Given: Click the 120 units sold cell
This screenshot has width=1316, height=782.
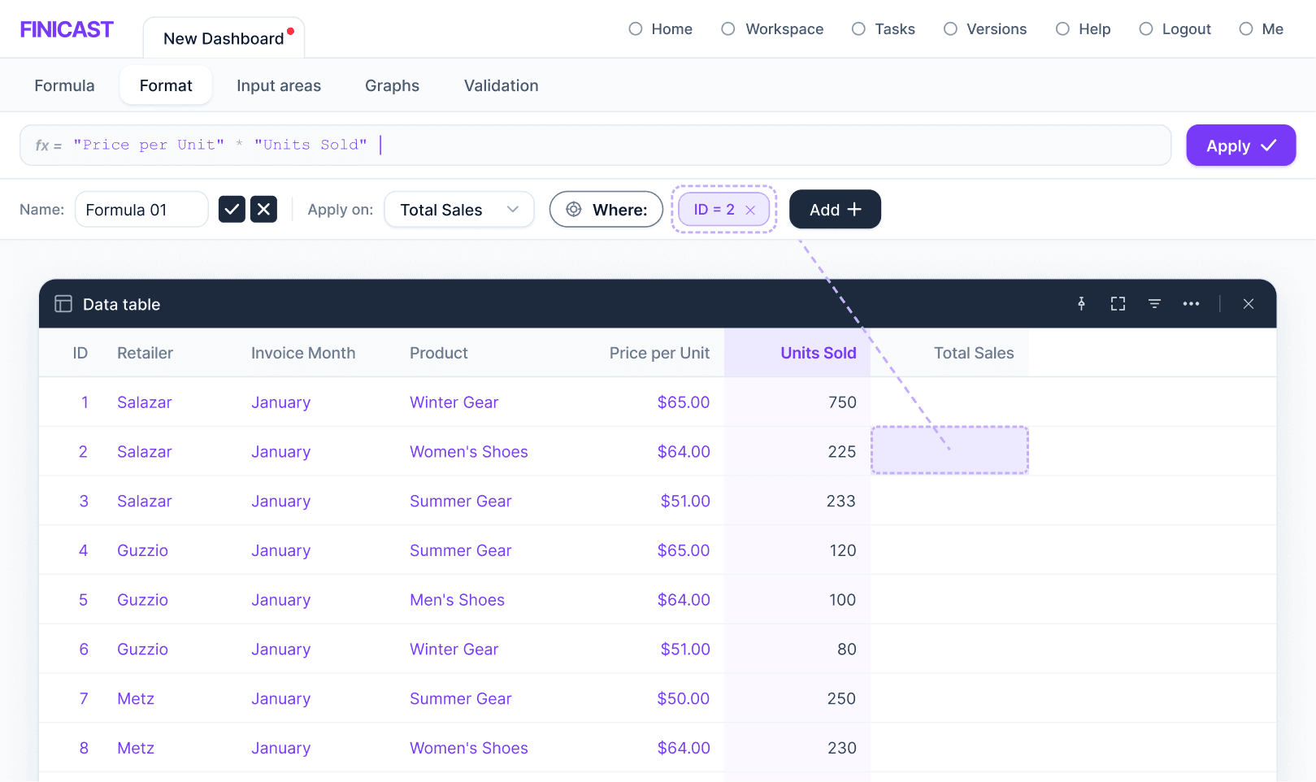Looking at the screenshot, I should point(843,550).
